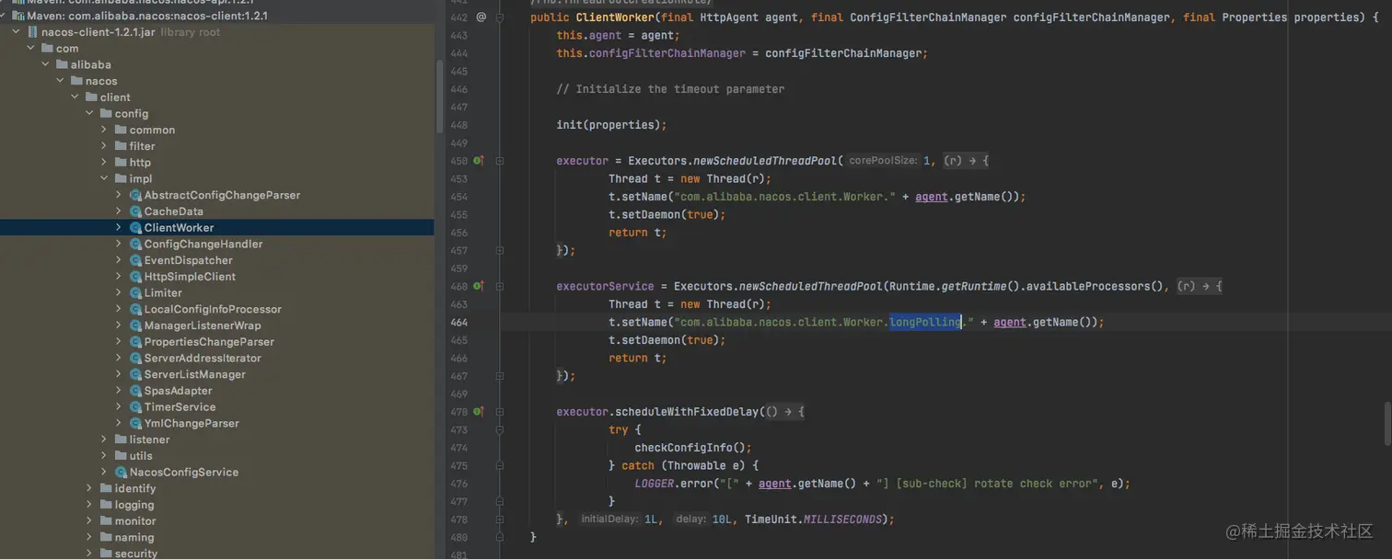Click the EventDispatcher class icon
The width and height of the screenshot is (1392, 559).
[135, 260]
